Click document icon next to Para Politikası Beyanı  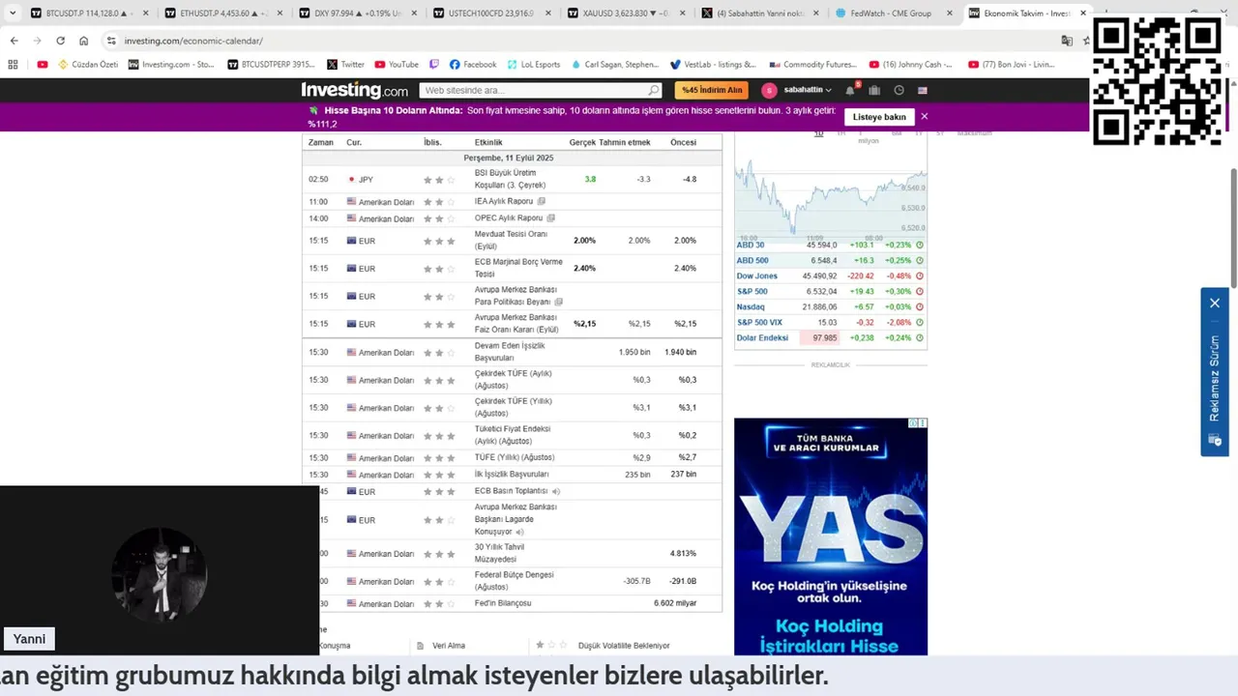coord(558,302)
